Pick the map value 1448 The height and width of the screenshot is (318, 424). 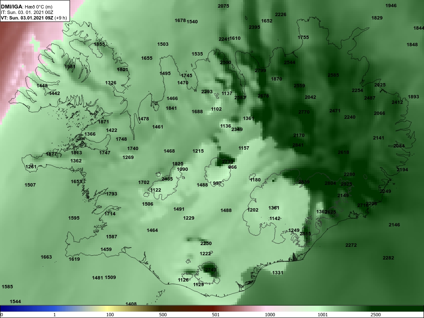pos(42,86)
